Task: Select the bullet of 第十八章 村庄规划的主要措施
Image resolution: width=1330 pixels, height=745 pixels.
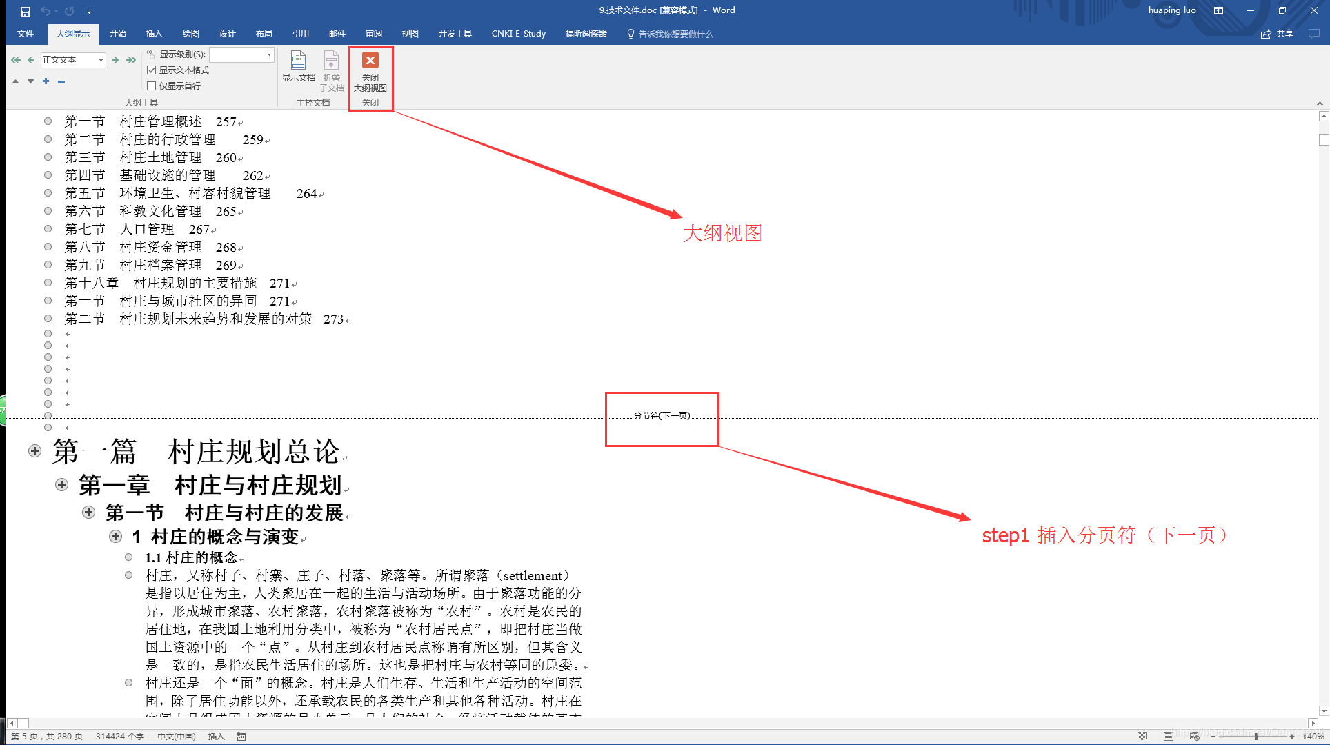Action: point(48,282)
